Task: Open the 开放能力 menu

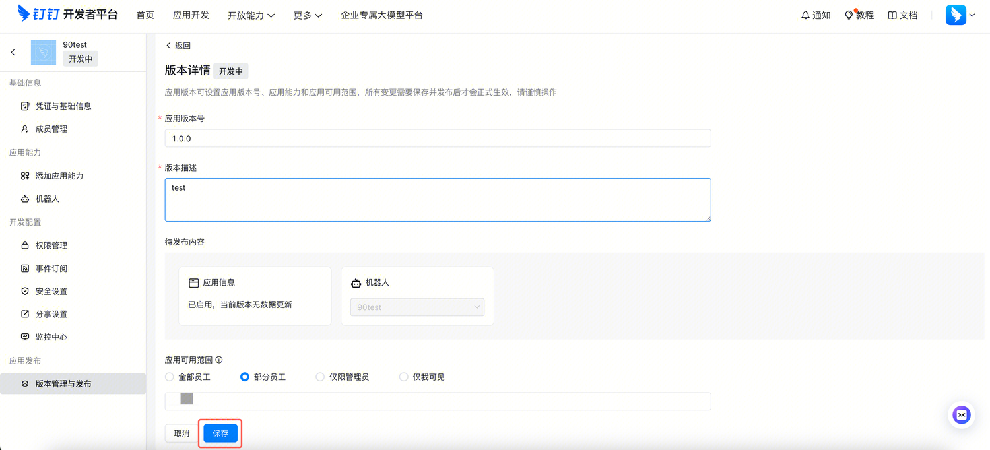Action: tap(251, 15)
